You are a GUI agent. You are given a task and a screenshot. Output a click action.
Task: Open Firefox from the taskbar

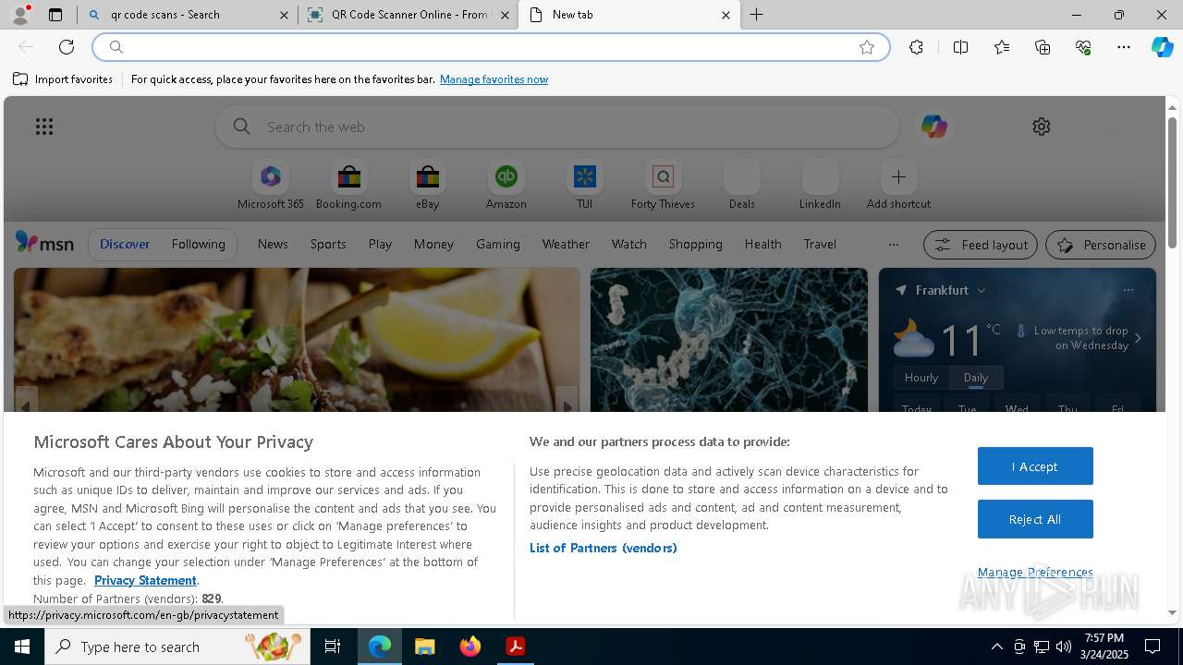470,647
